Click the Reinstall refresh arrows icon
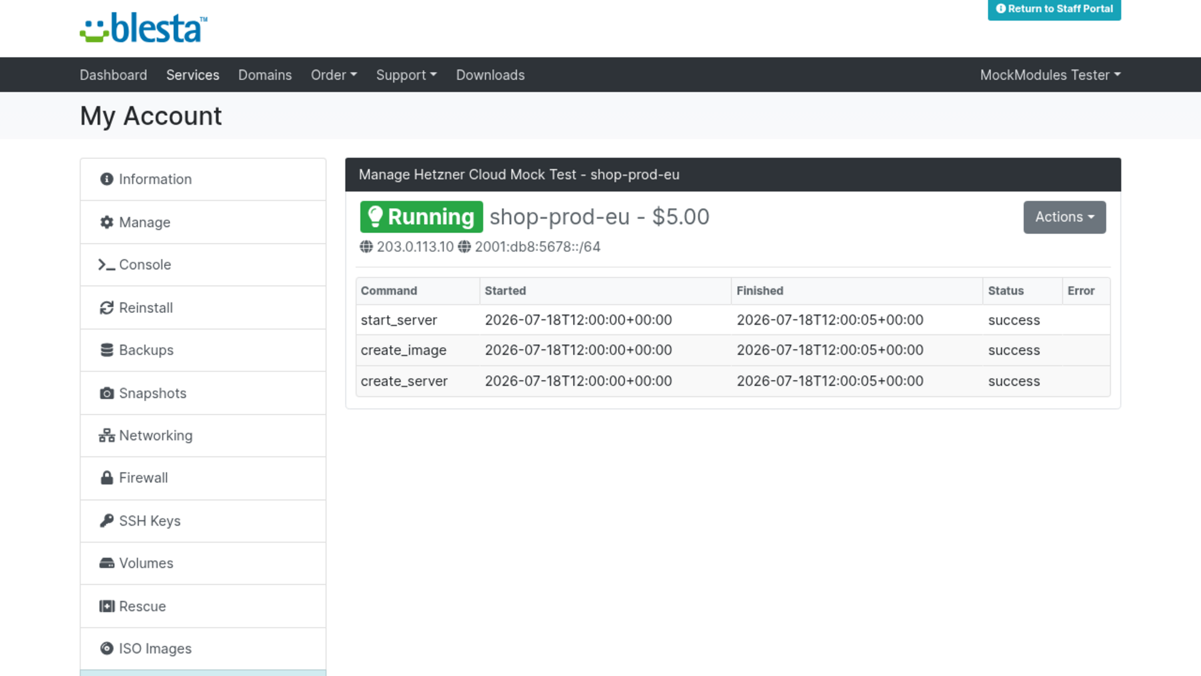This screenshot has width=1201, height=676. (107, 308)
